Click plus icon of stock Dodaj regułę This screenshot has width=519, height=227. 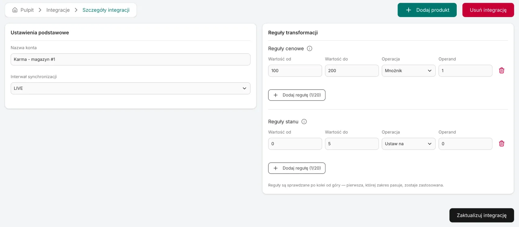click(x=276, y=168)
